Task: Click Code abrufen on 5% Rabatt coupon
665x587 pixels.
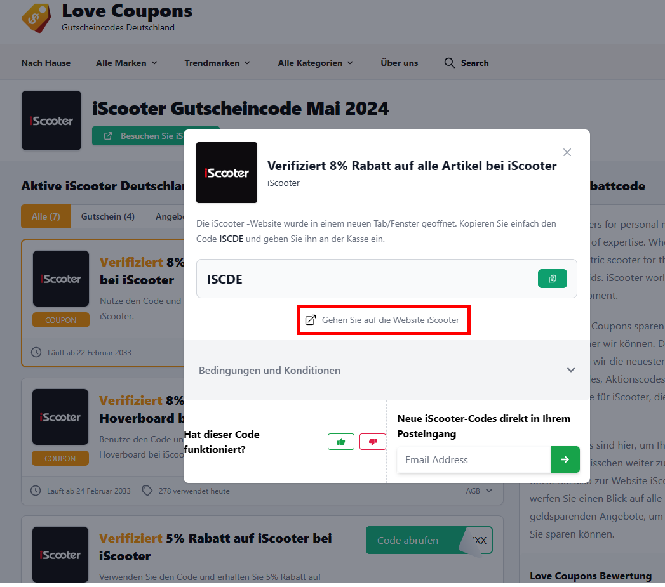Action: click(429, 540)
